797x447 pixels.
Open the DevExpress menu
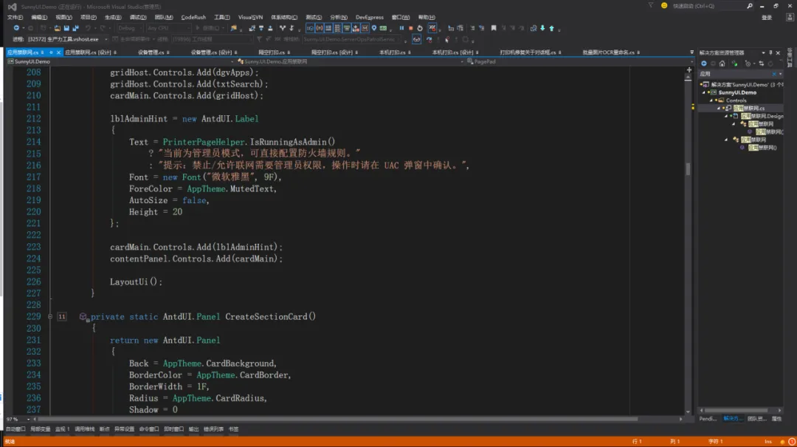click(x=370, y=17)
